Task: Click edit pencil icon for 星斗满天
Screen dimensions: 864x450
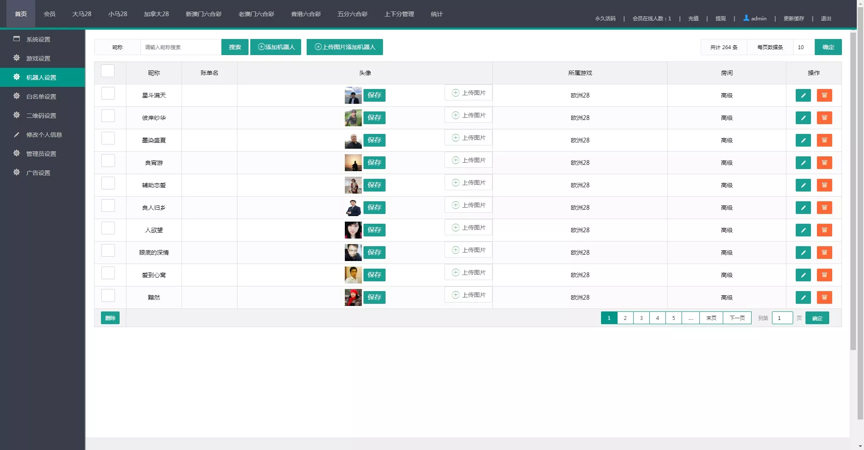Action: pos(802,95)
